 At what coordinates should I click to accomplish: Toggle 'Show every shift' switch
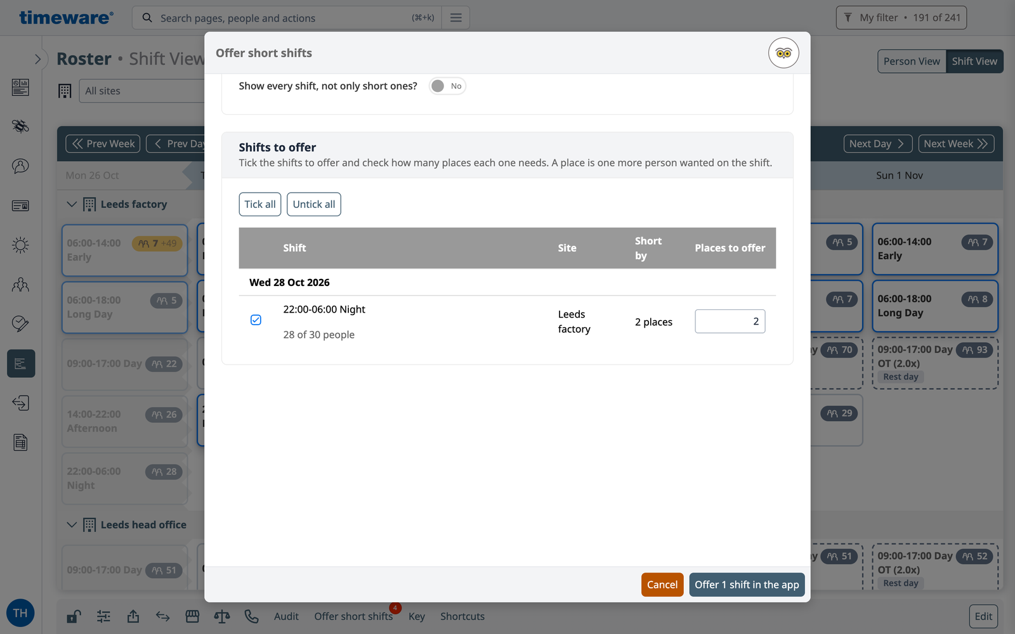[x=447, y=86]
